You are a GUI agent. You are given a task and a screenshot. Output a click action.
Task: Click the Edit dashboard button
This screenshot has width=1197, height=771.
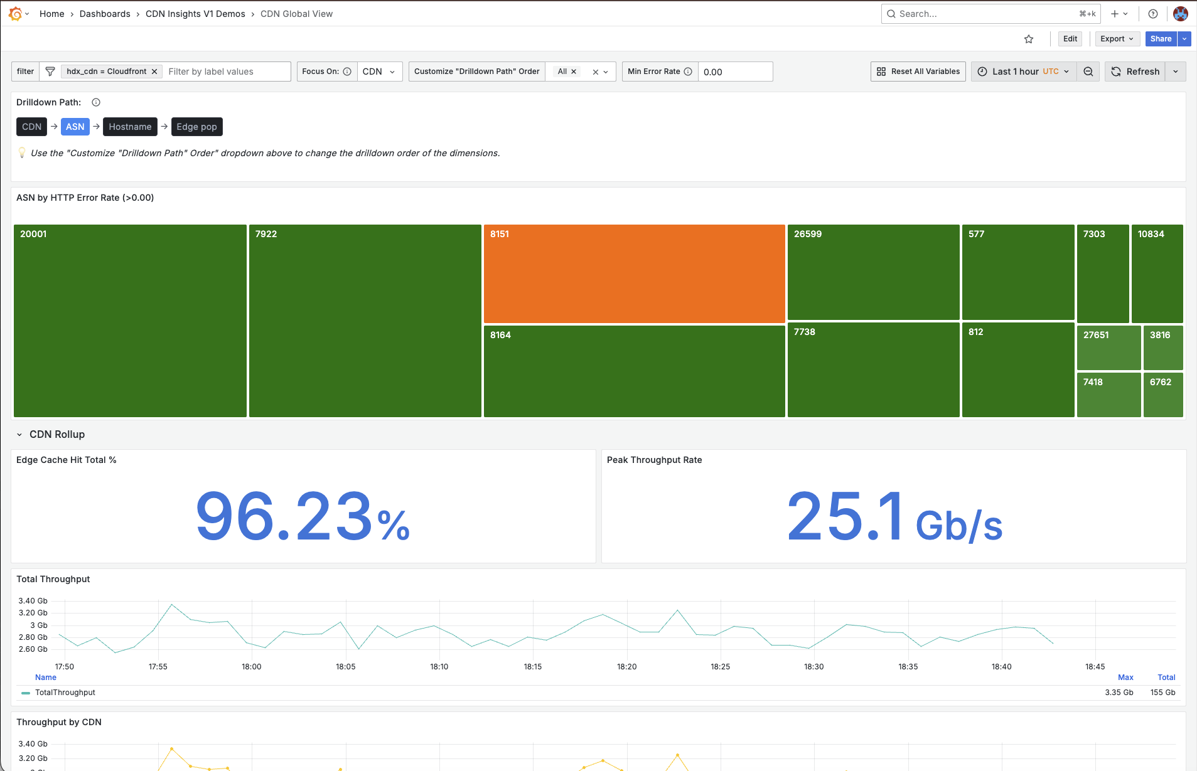1070,39
